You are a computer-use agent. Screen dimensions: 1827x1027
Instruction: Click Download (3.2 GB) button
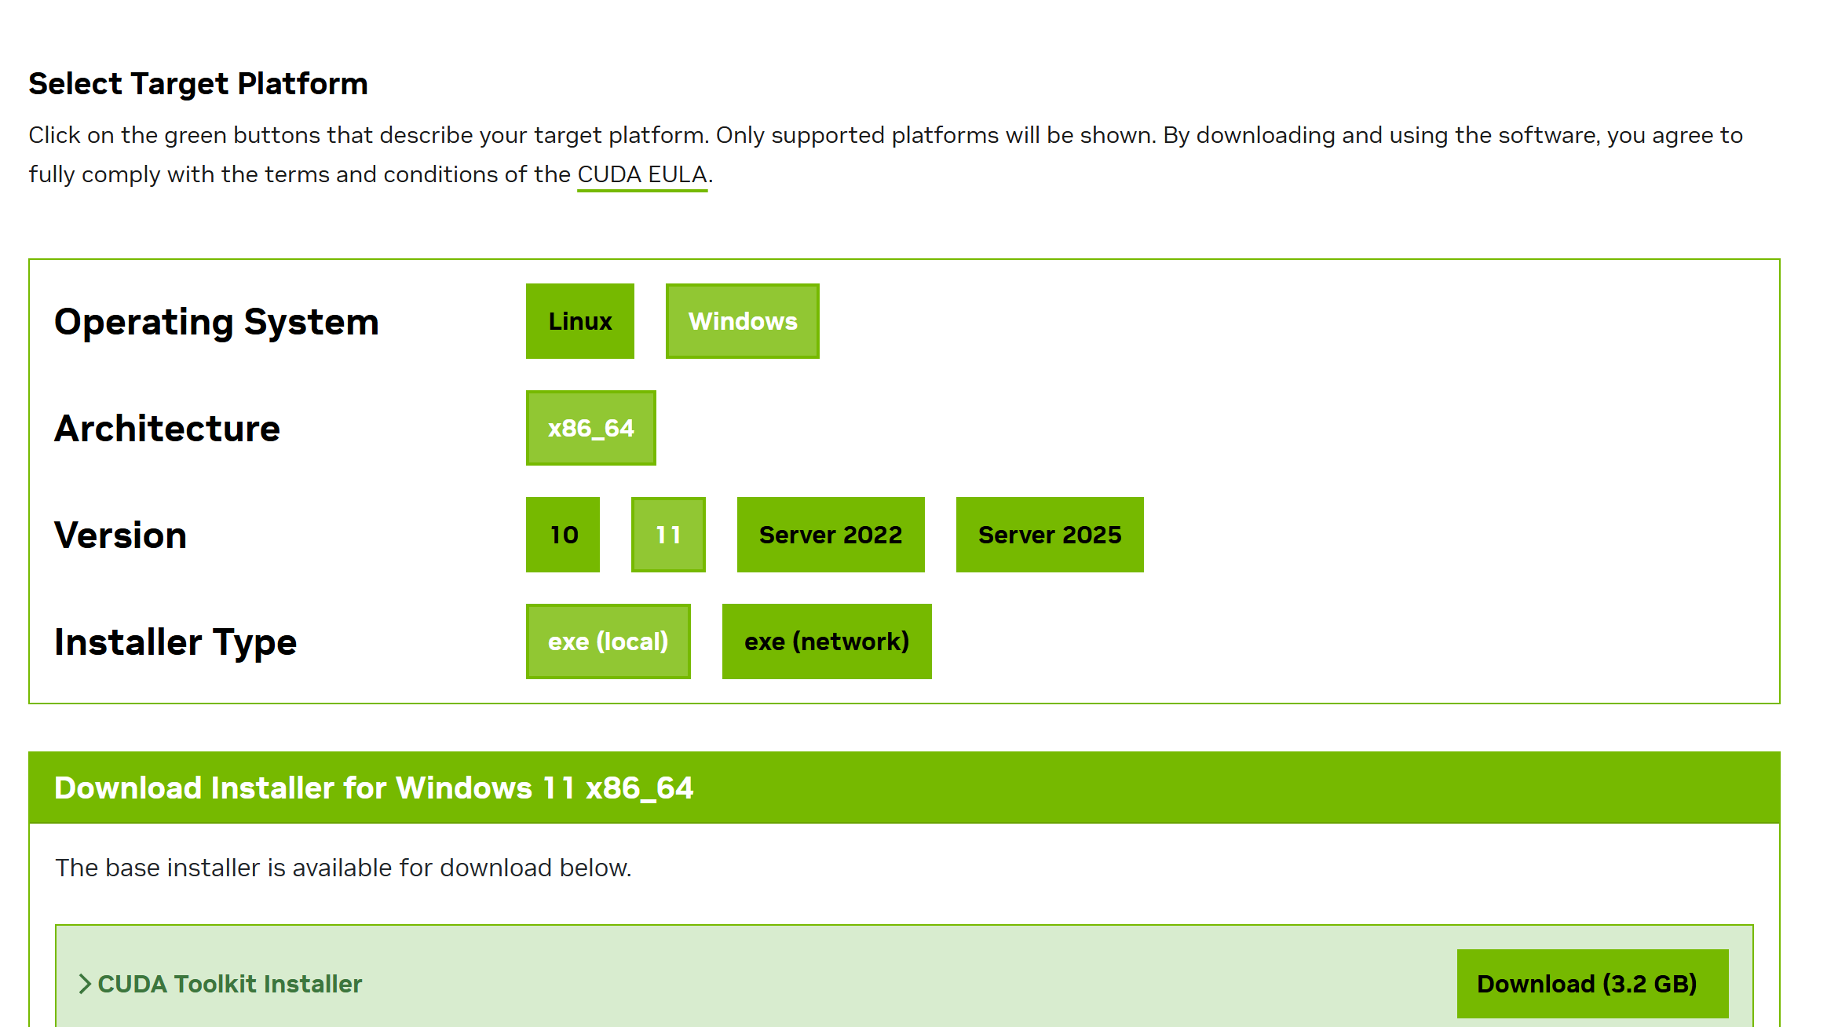point(1591,983)
